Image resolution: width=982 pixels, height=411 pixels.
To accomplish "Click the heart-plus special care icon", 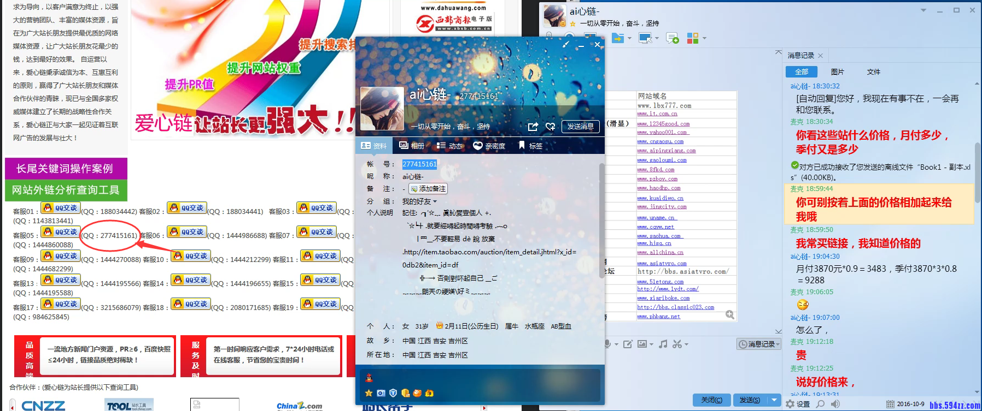I will click(550, 127).
